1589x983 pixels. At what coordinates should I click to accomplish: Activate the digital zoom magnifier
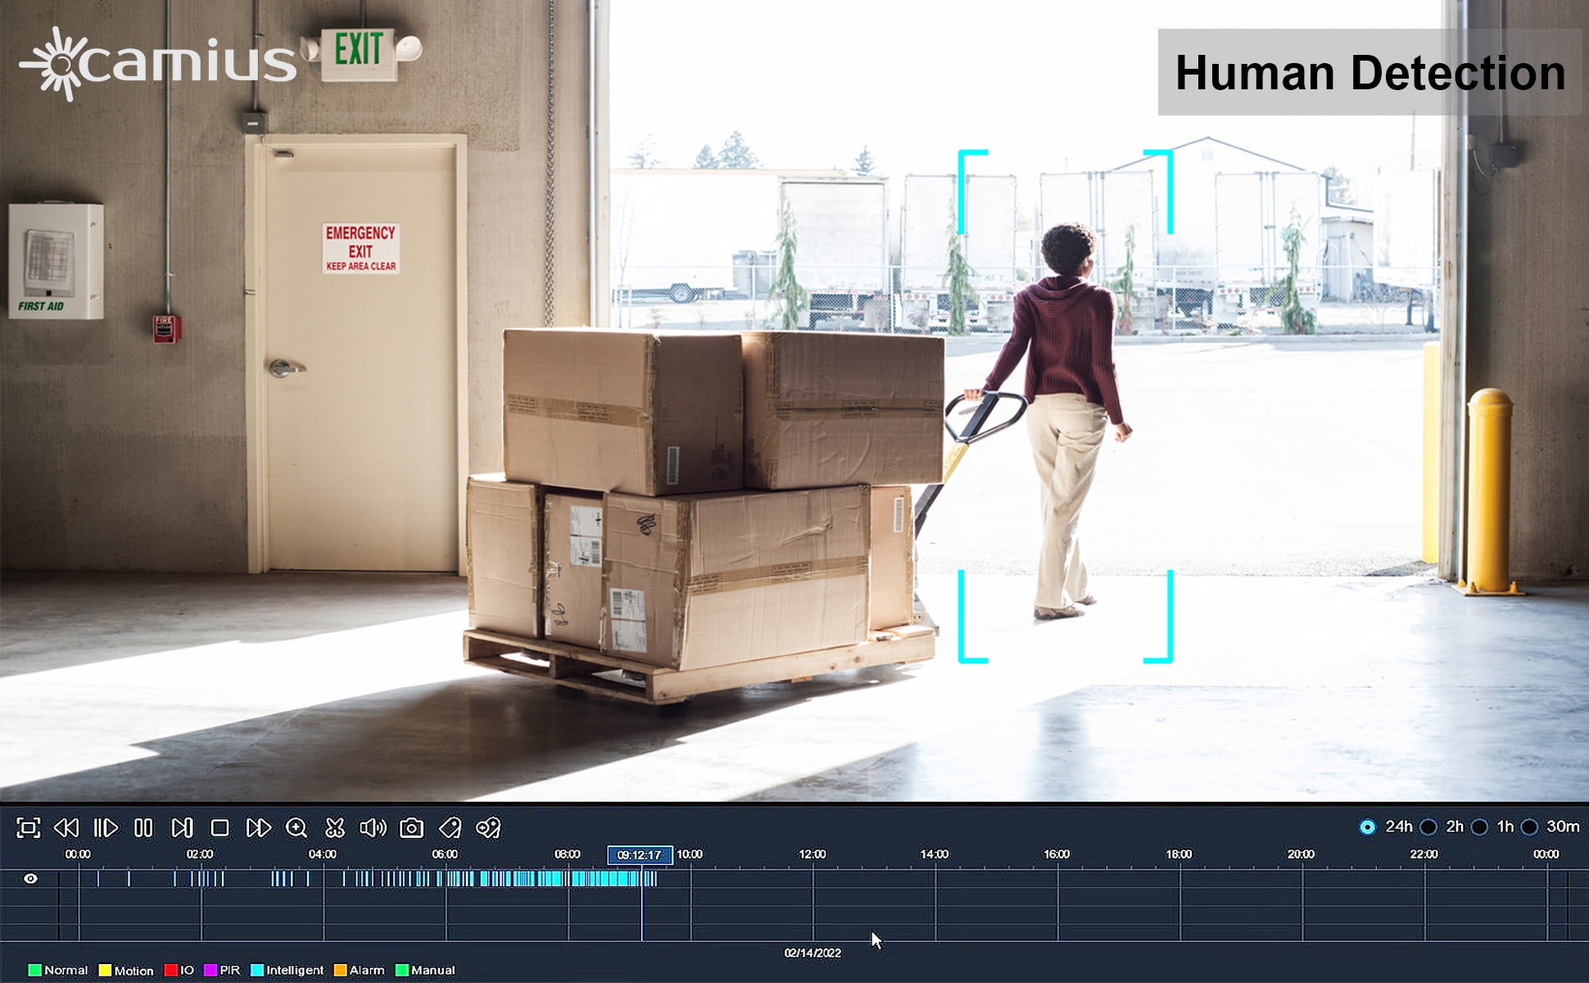click(297, 828)
